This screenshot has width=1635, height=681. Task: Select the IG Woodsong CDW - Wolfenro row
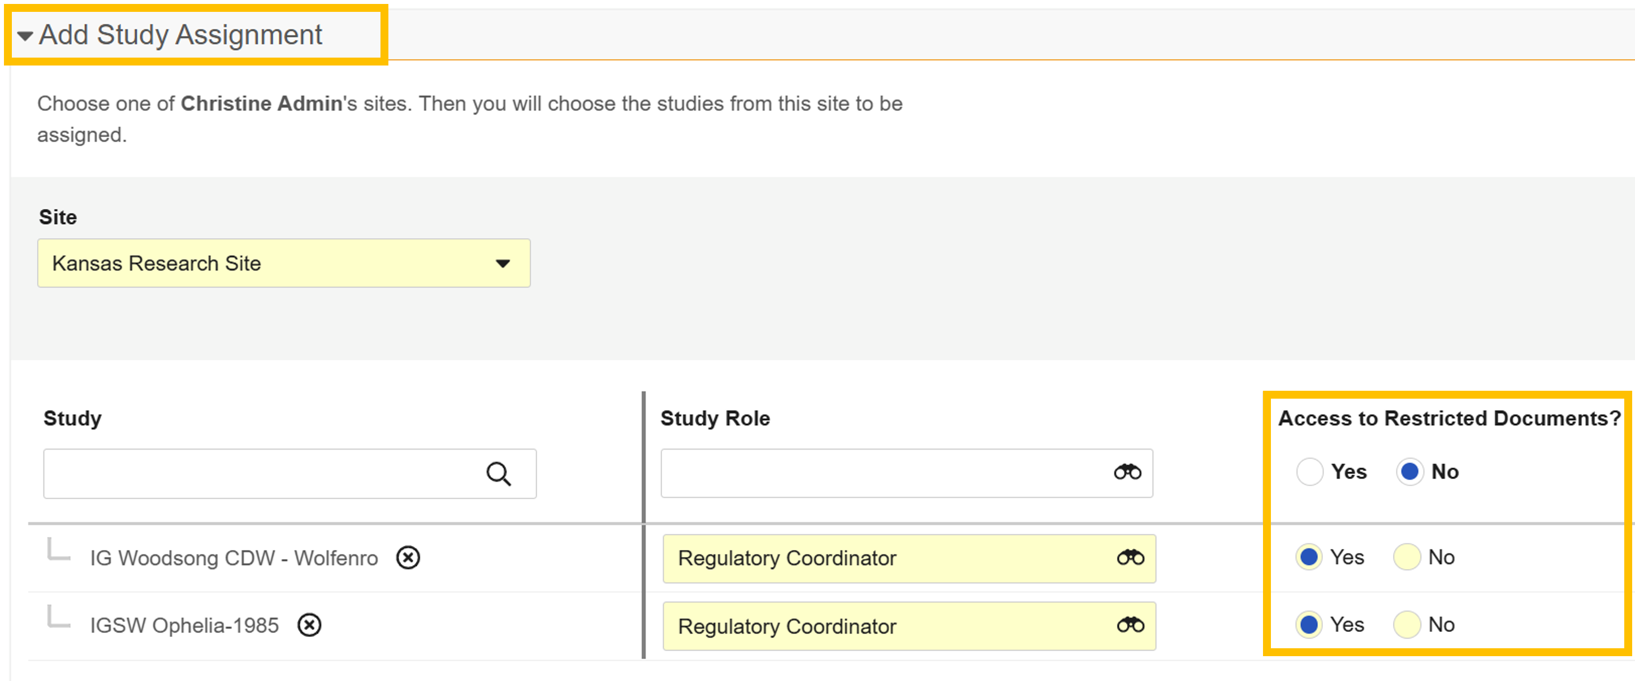tap(233, 558)
